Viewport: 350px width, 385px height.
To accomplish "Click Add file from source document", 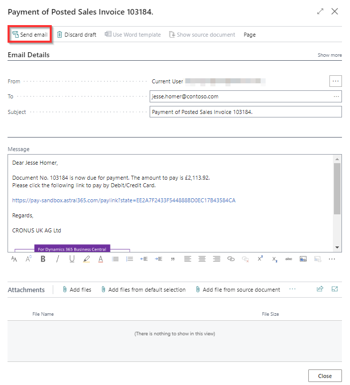I will click(238, 290).
